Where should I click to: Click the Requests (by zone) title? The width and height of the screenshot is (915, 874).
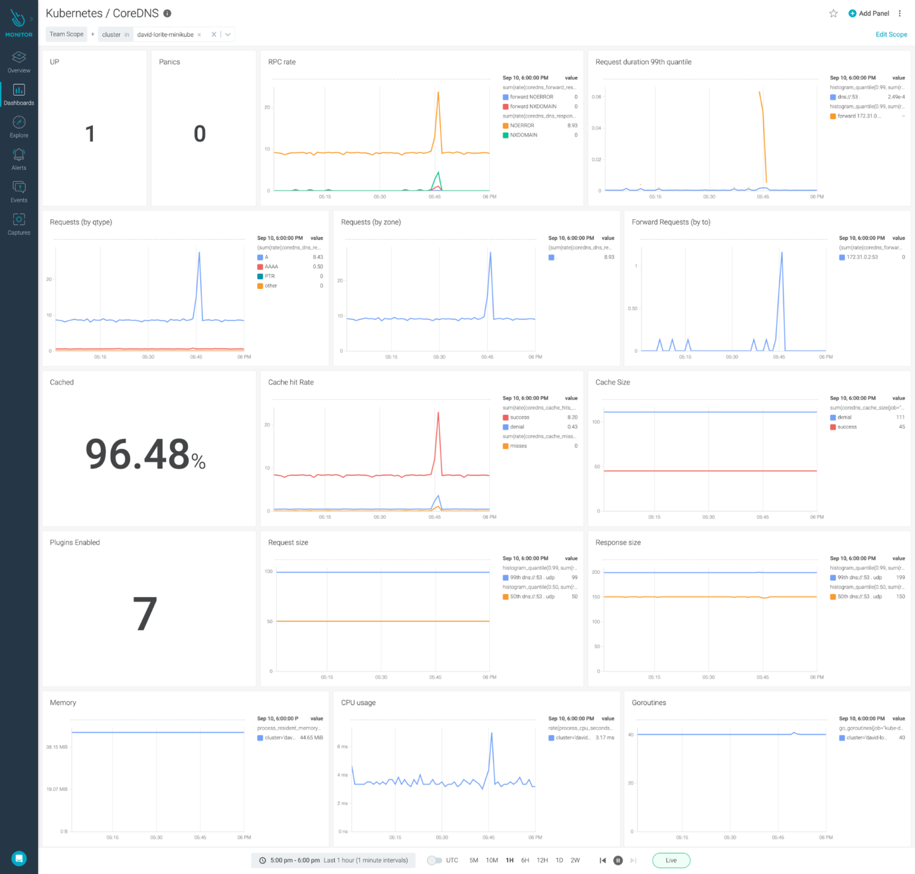tap(371, 222)
